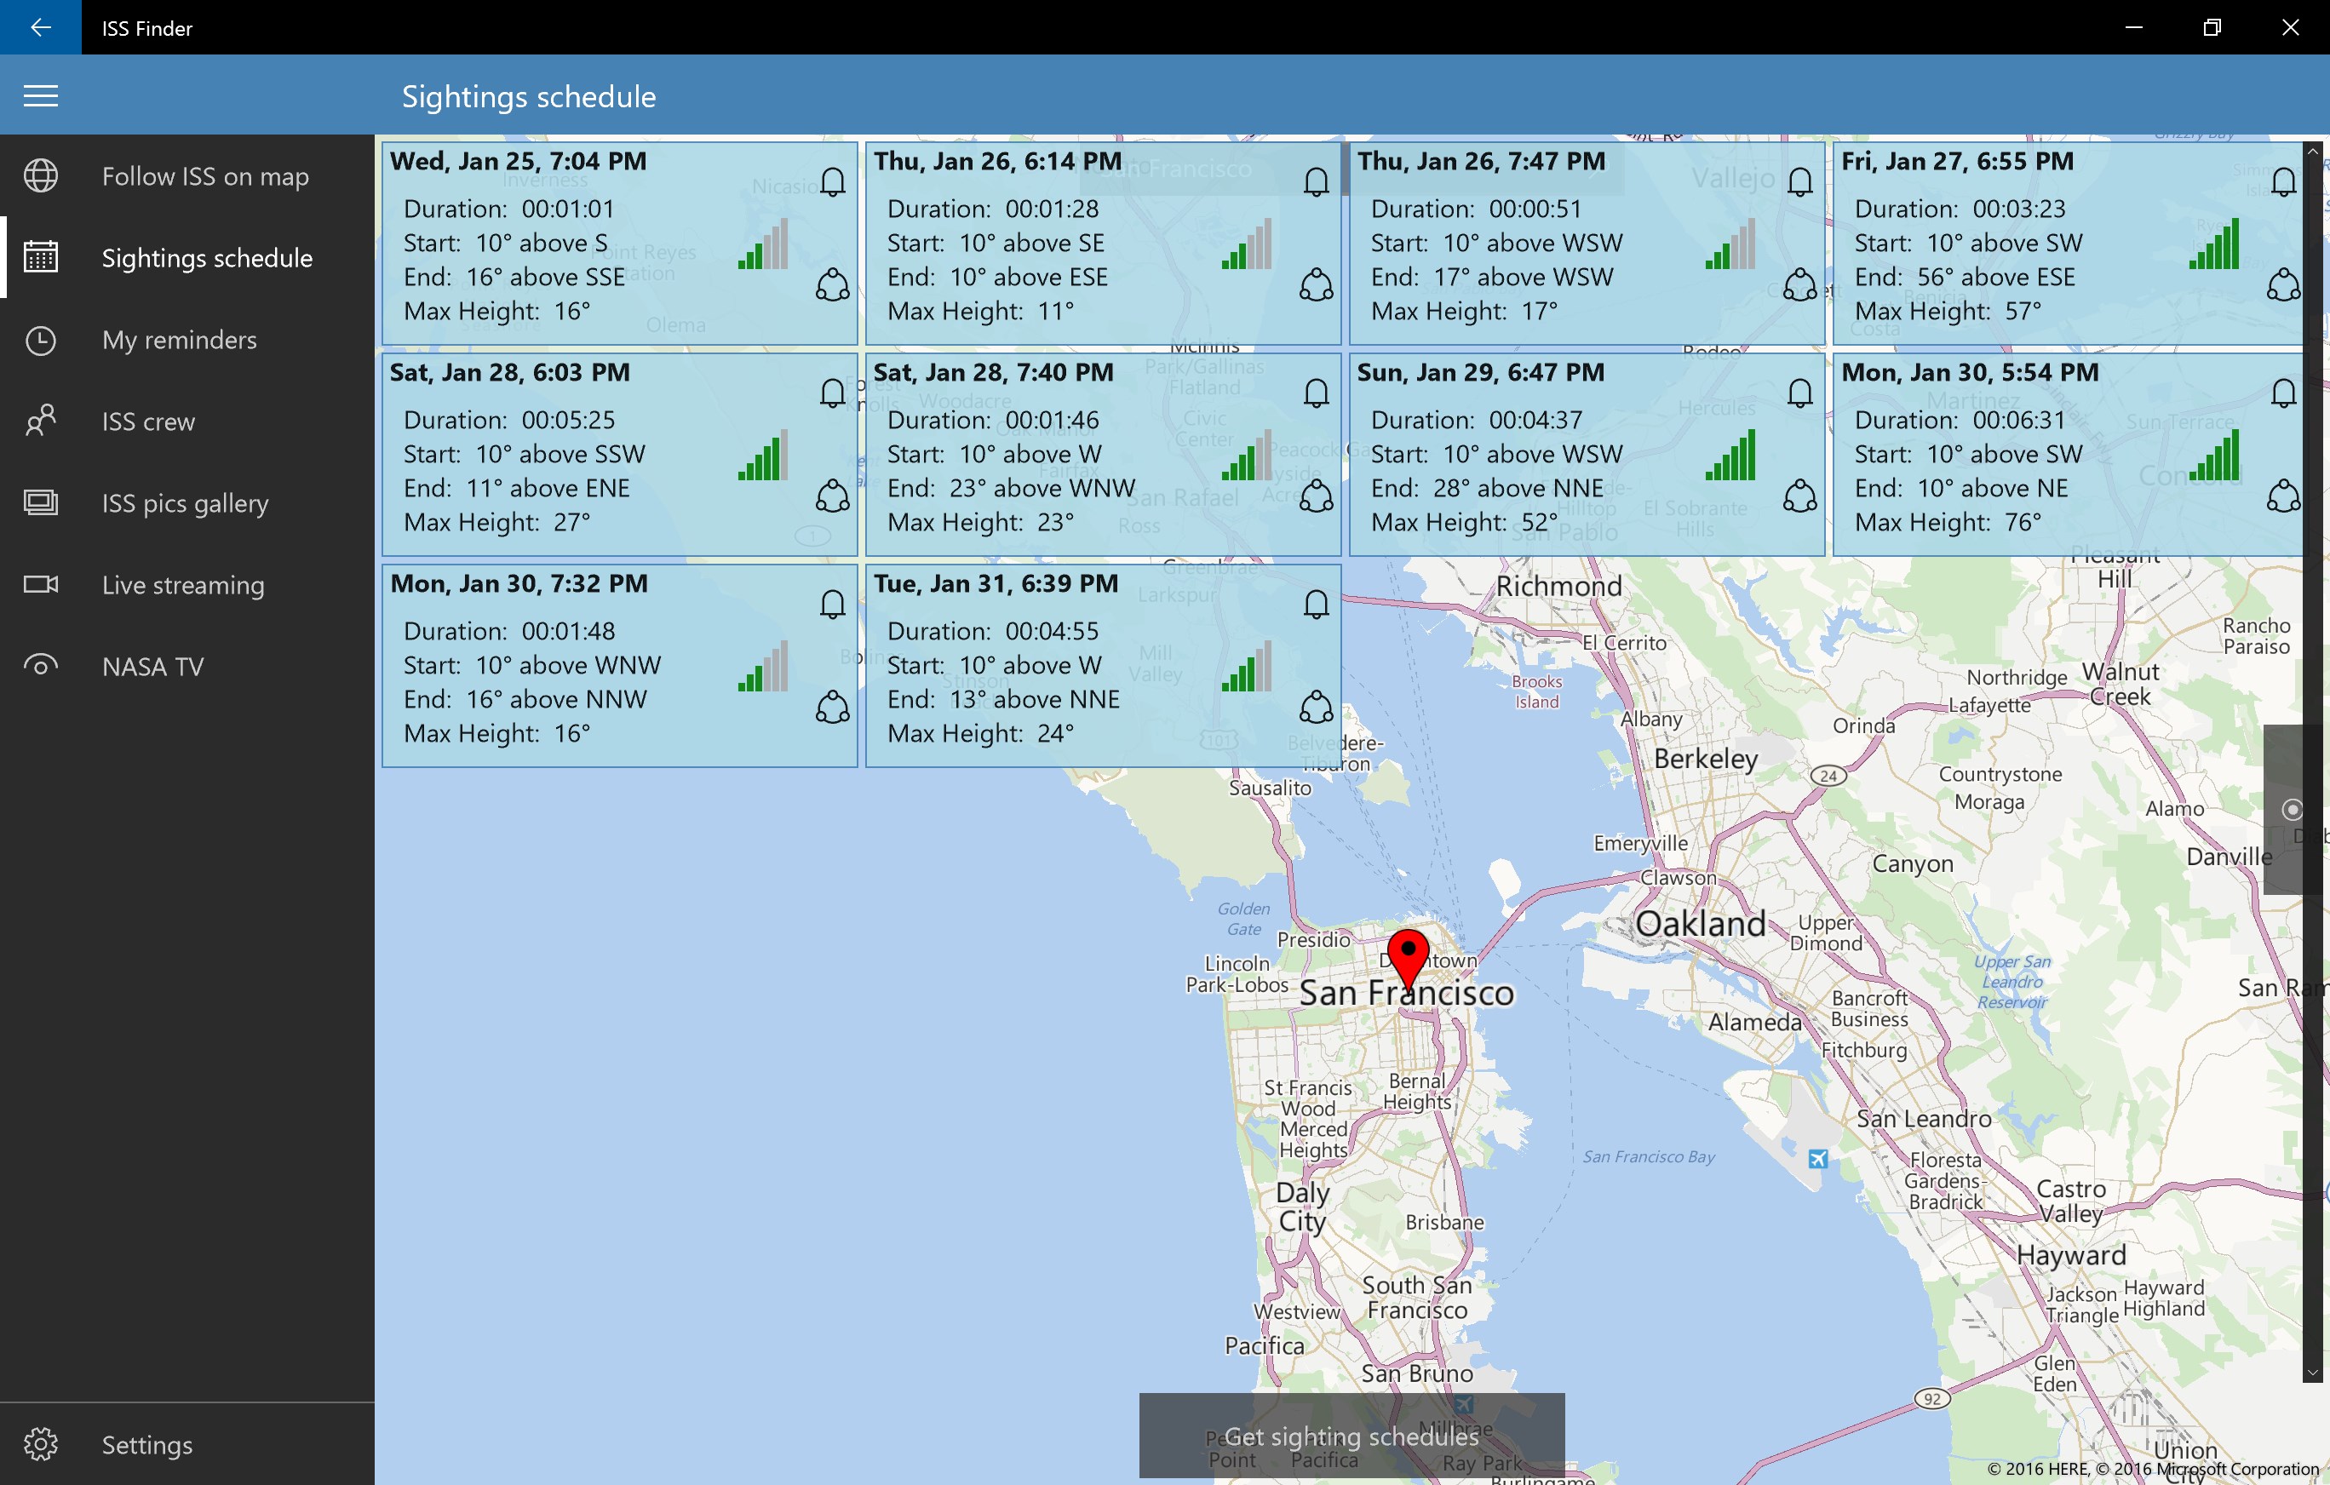This screenshot has width=2330, height=1485.
Task: Select NASA TV entry in the sidebar
Action: [152, 666]
